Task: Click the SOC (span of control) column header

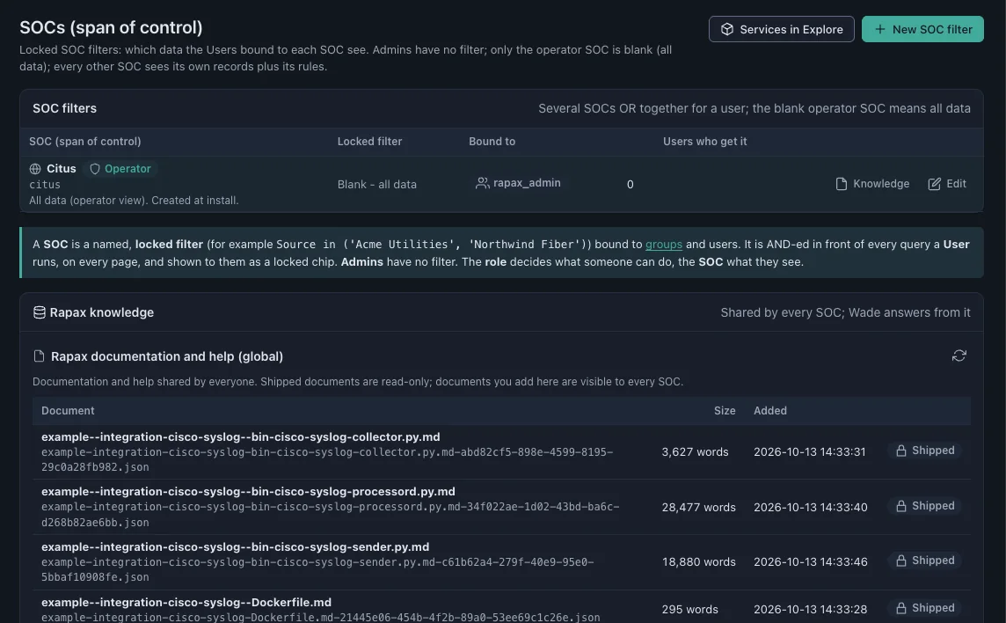Action: click(84, 142)
